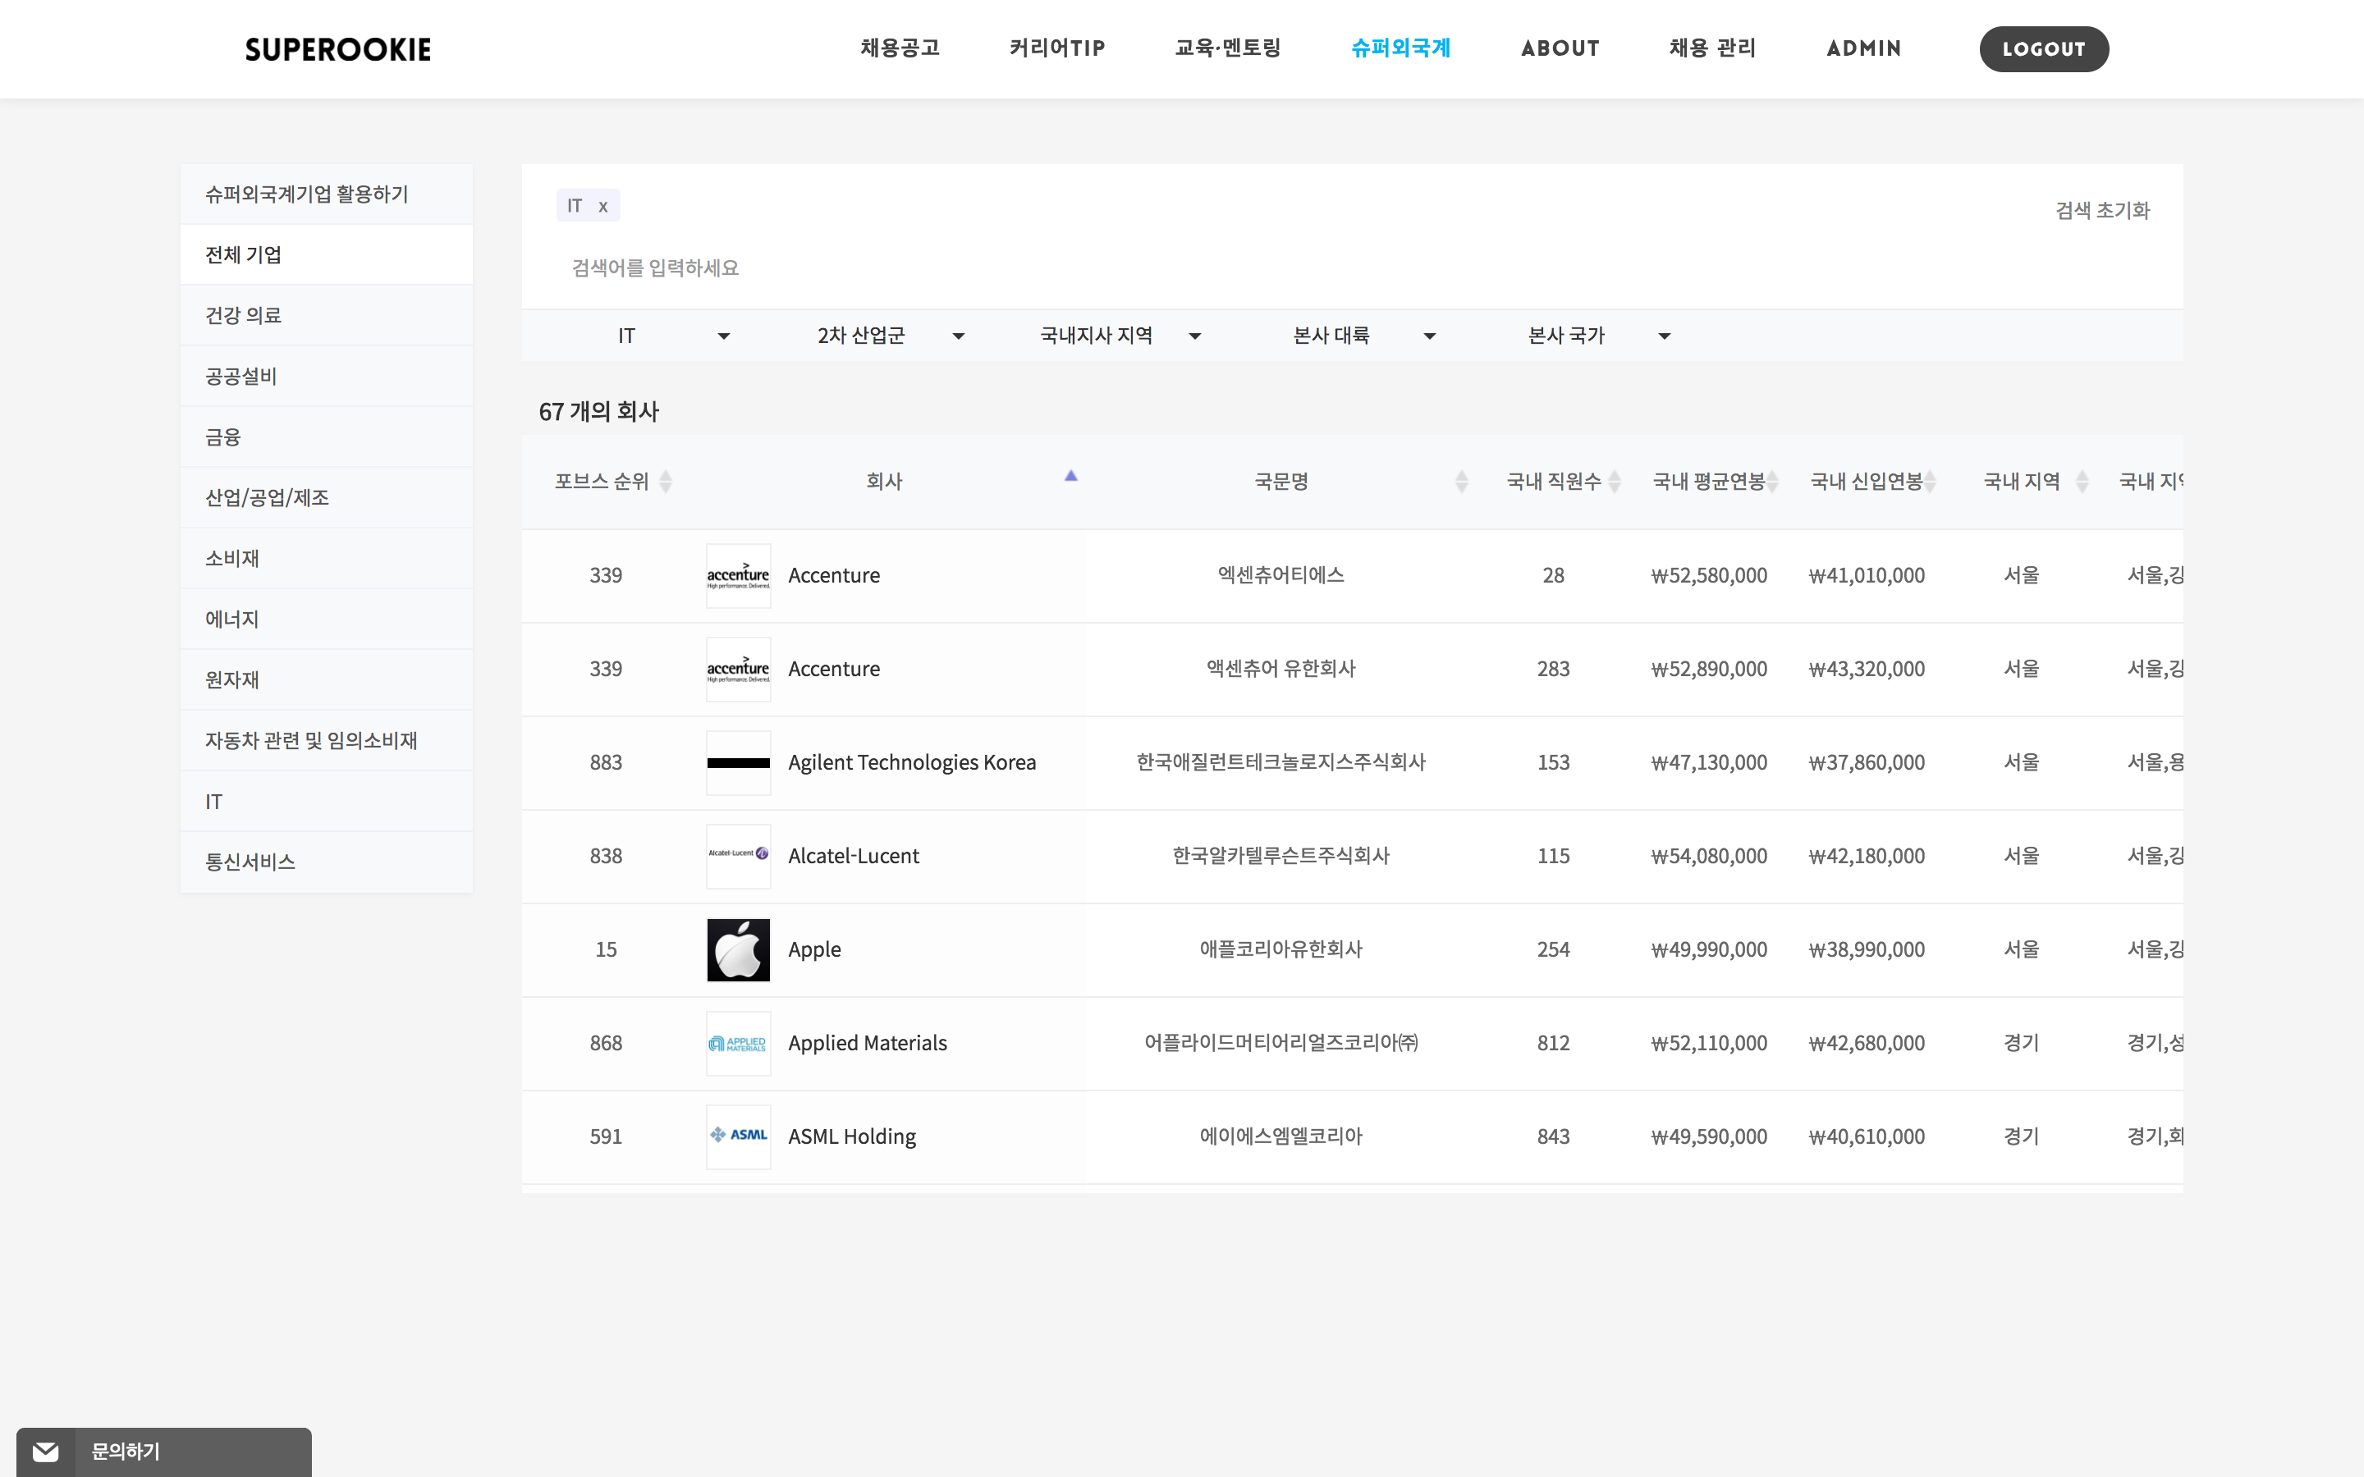The height and width of the screenshot is (1477, 2364).
Task: Click the Applied Materials logo icon
Action: tap(738, 1043)
